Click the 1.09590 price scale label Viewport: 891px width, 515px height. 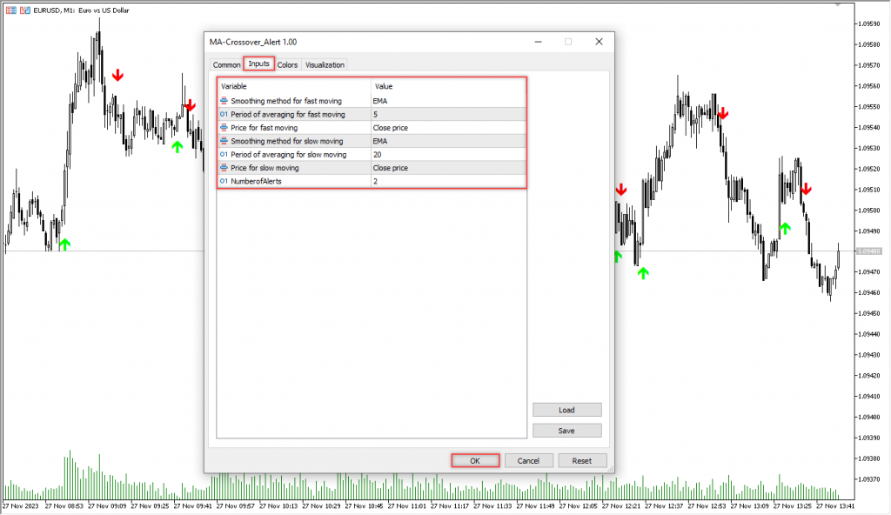pyautogui.click(x=869, y=23)
